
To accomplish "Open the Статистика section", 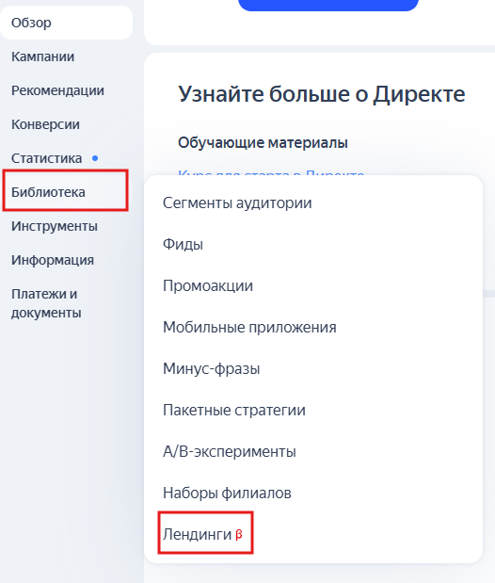I will click(x=46, y=158).
